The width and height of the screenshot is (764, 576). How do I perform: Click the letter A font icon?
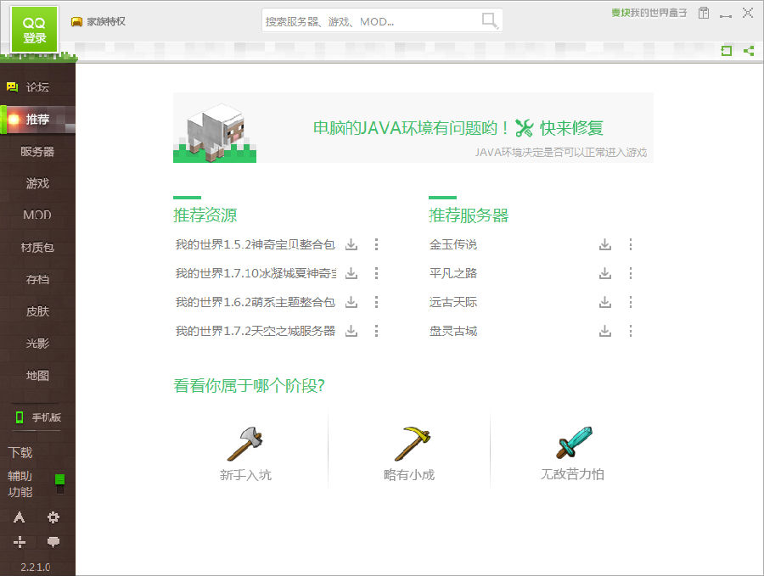coord(19,517)
